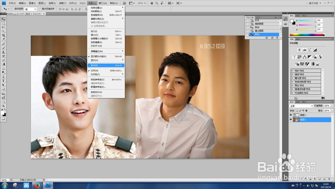Add a Levels adjustment
The width and height of the screenshot is (335, 189).
tap(305, 50)
